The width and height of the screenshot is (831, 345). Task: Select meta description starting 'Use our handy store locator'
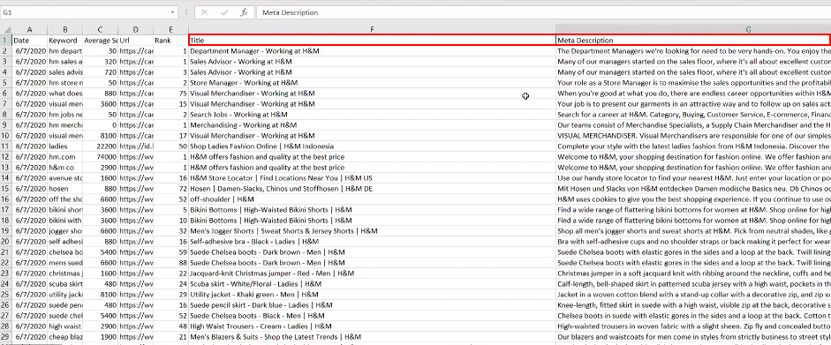693,177
